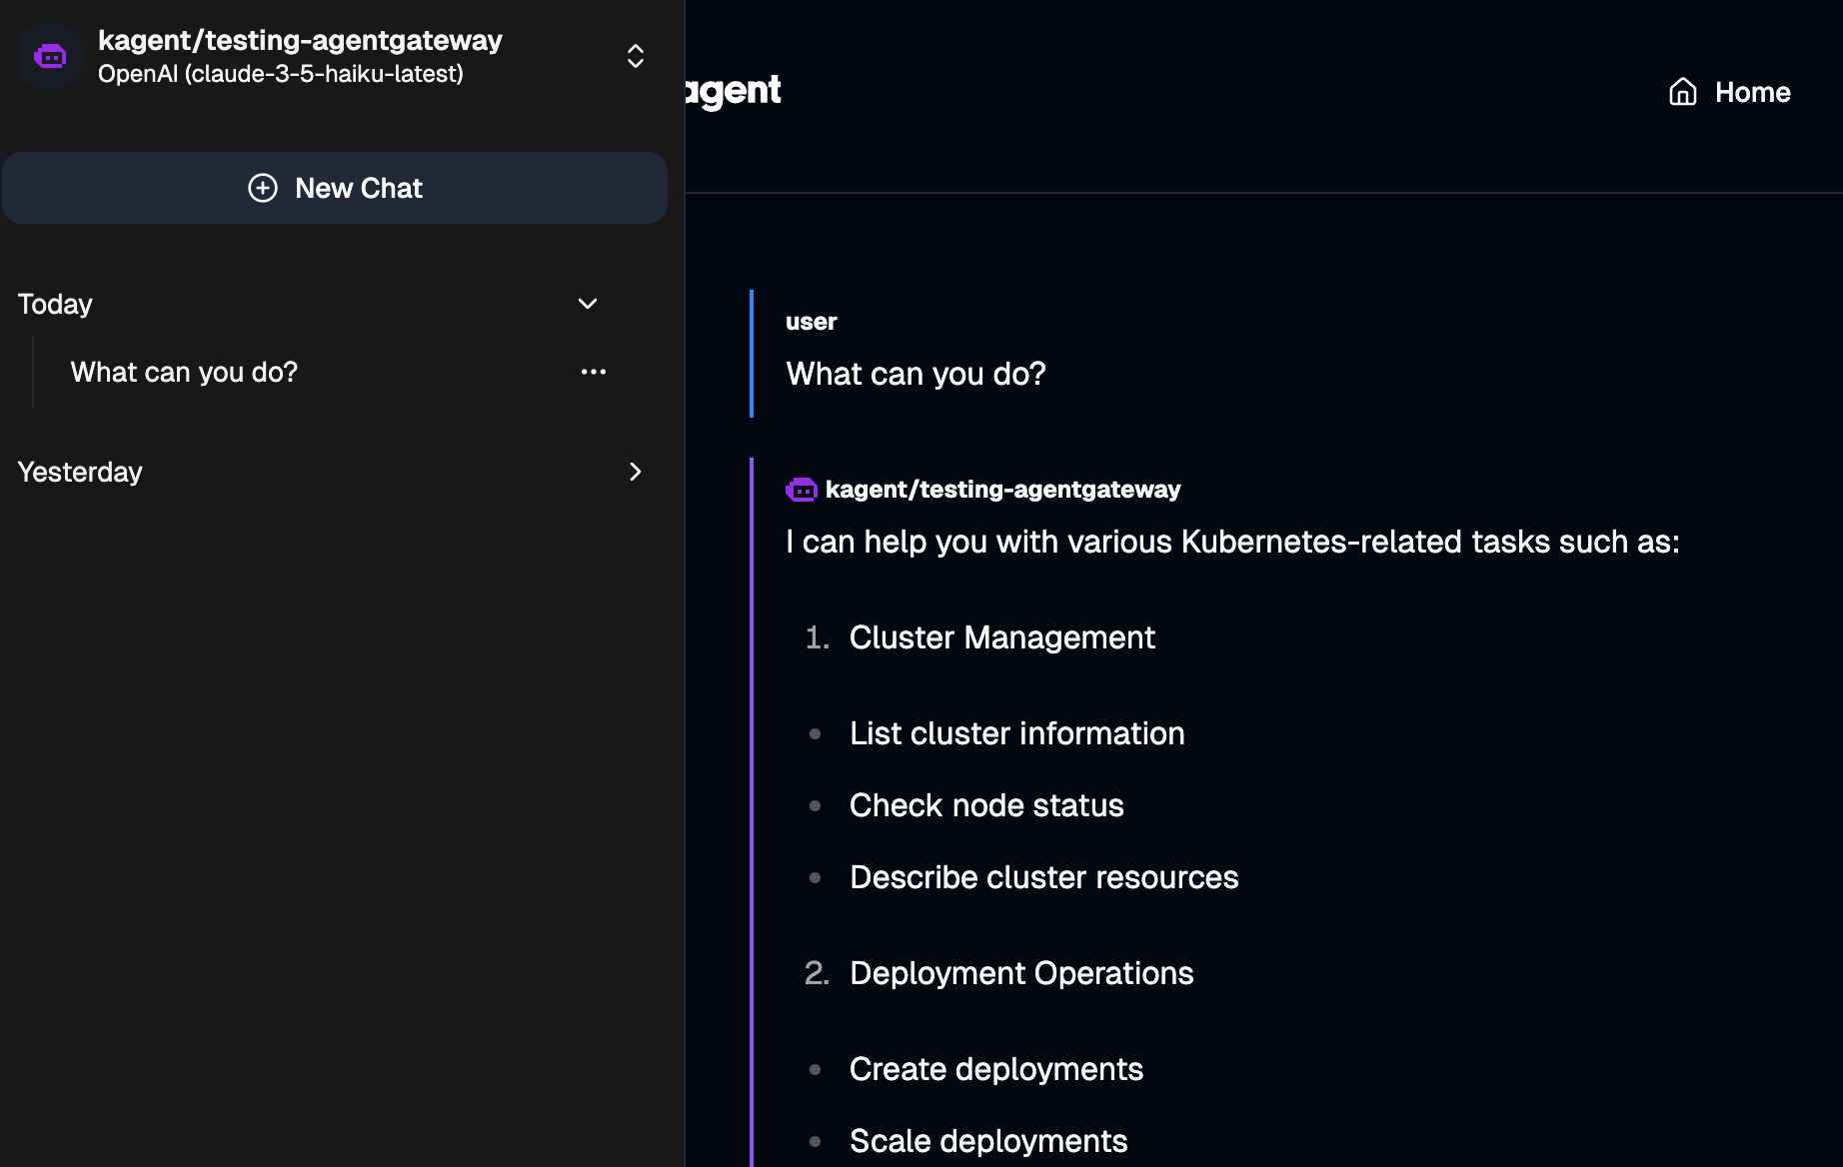Collapse the Today section chevron
This screenshot has height=1167, width=1843.
[588, 304]
